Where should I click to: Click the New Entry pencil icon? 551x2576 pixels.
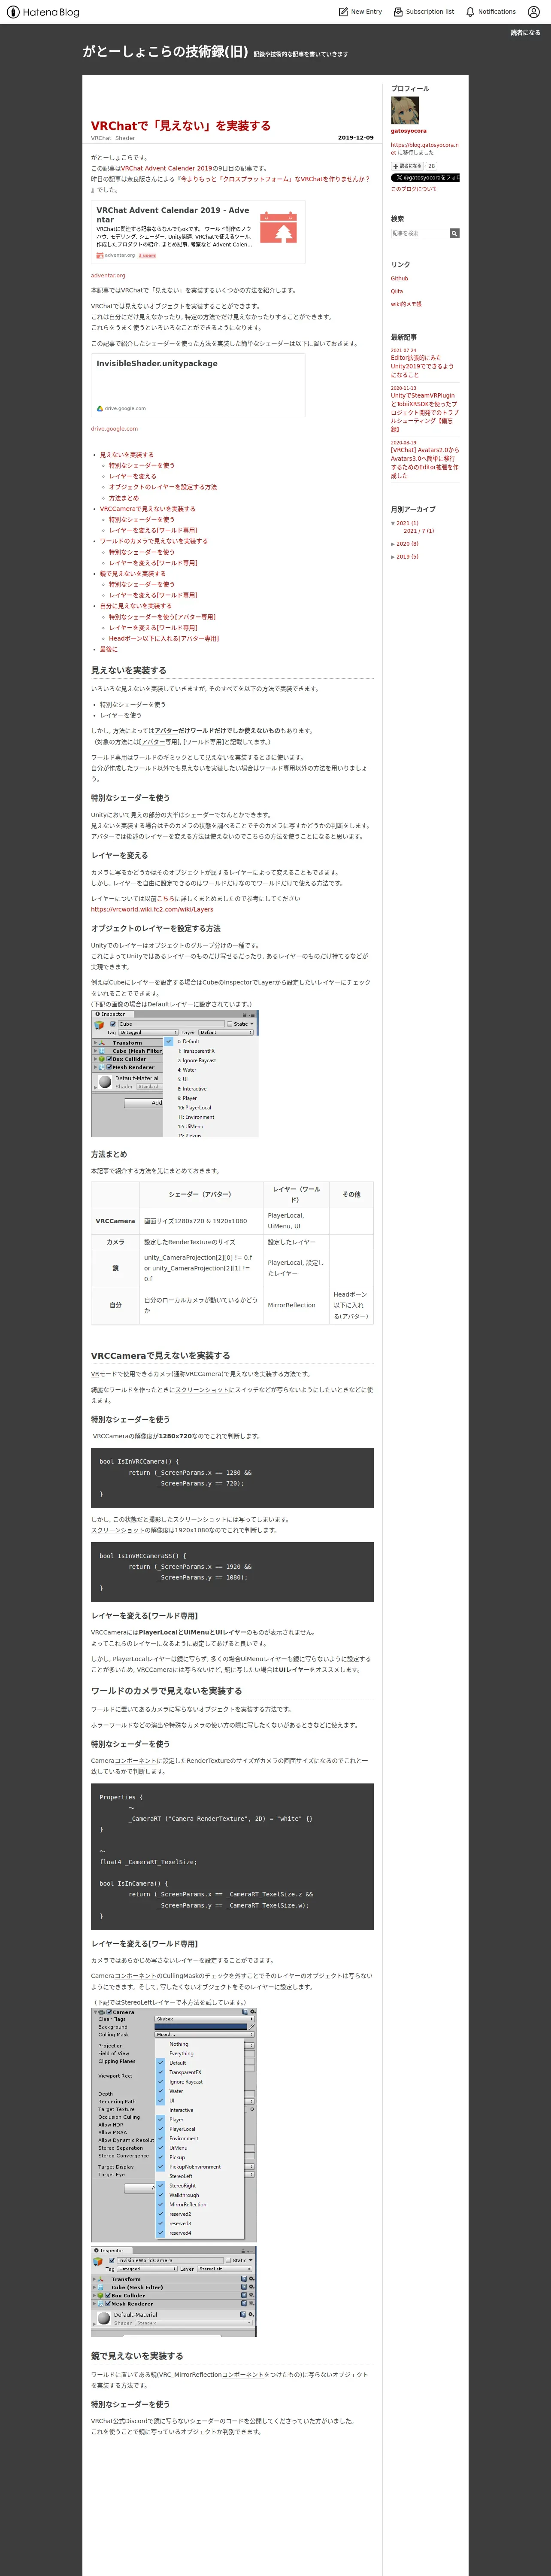pos(343,12)
